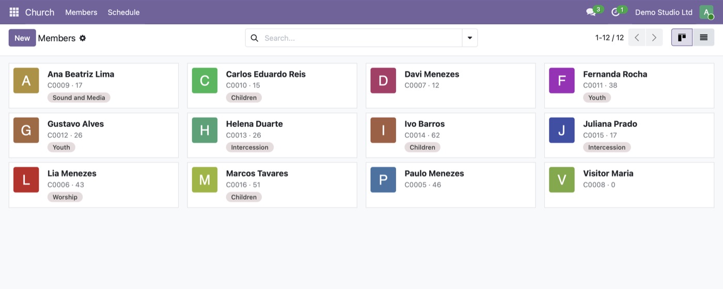Screen dimensions: 723x289
Task: Open the apps grid home menu
Action: (x=14, y=12)
